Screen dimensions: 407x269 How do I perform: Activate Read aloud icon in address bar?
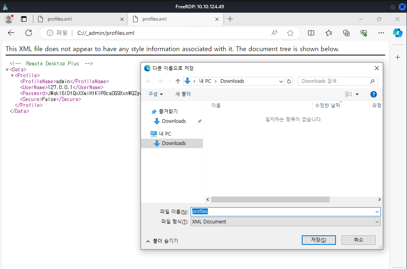[x=274, y=33]
